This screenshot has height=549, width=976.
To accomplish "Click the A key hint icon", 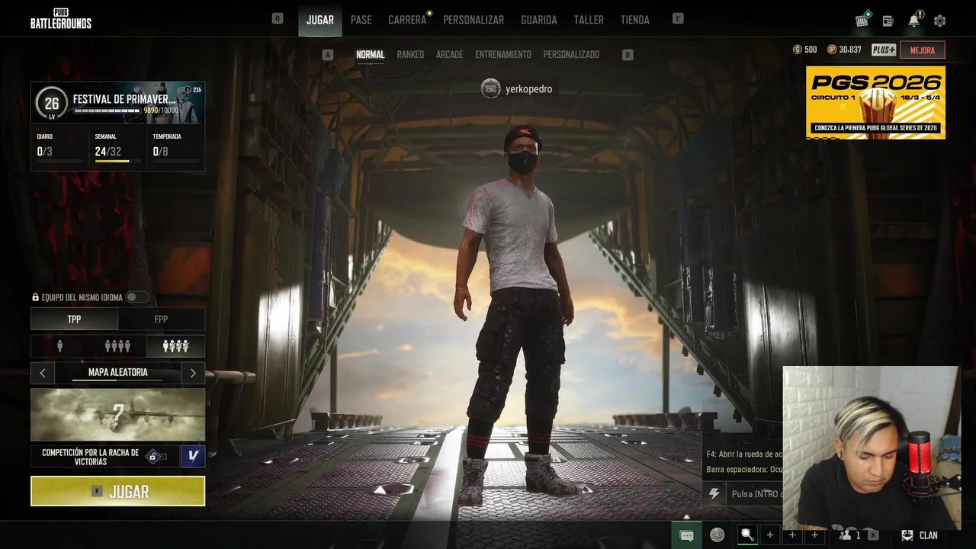I will point(328,55).
